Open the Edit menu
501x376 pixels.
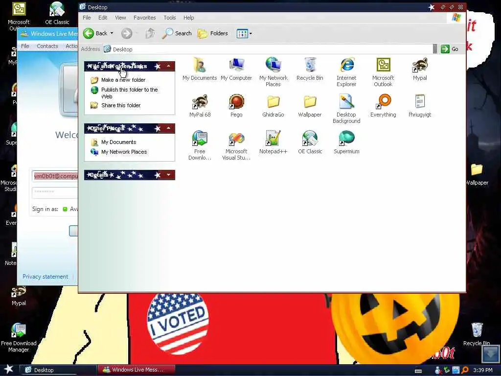pyautogui.click(x=103, y=18)
